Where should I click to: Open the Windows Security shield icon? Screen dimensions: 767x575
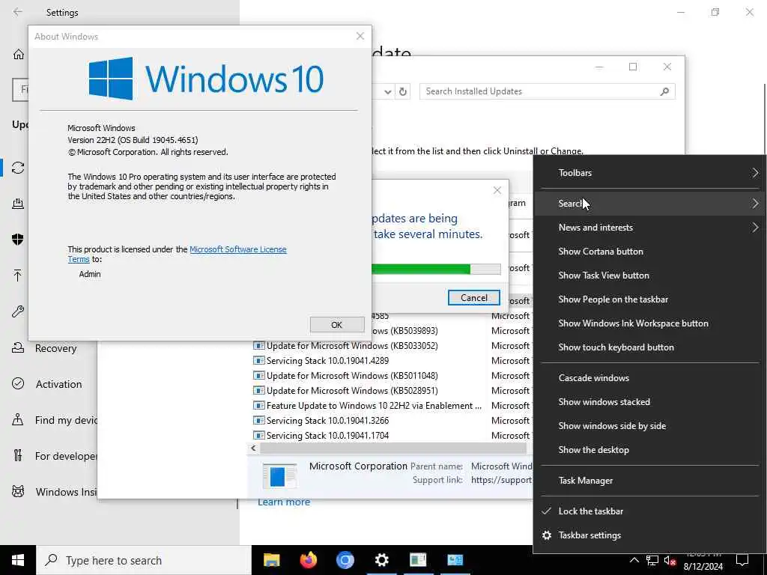tap(18, 239)
